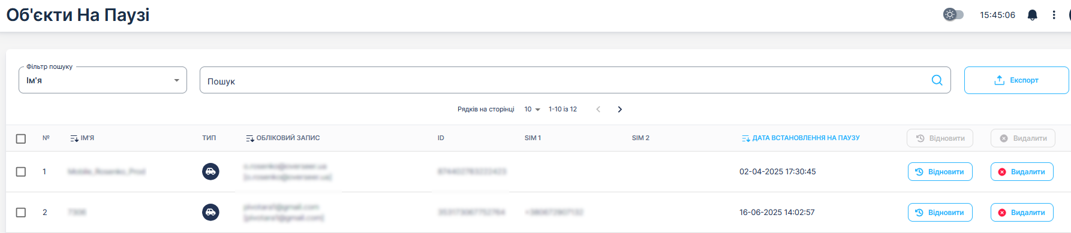Open the notifications bell icon
Screen dimensions: 1071x233
1032,15
